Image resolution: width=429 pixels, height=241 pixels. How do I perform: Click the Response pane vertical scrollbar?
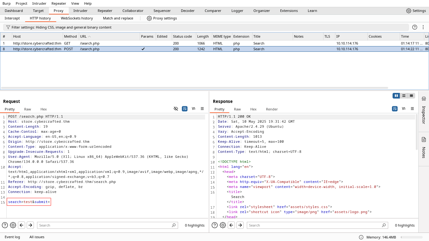click(417, 132)
